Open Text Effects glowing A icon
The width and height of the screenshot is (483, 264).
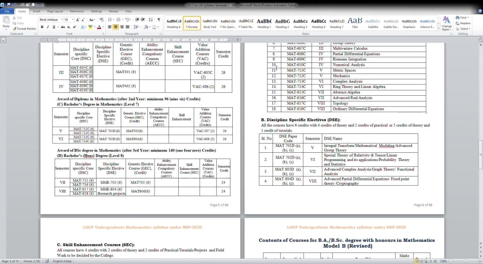click(83, 27)
